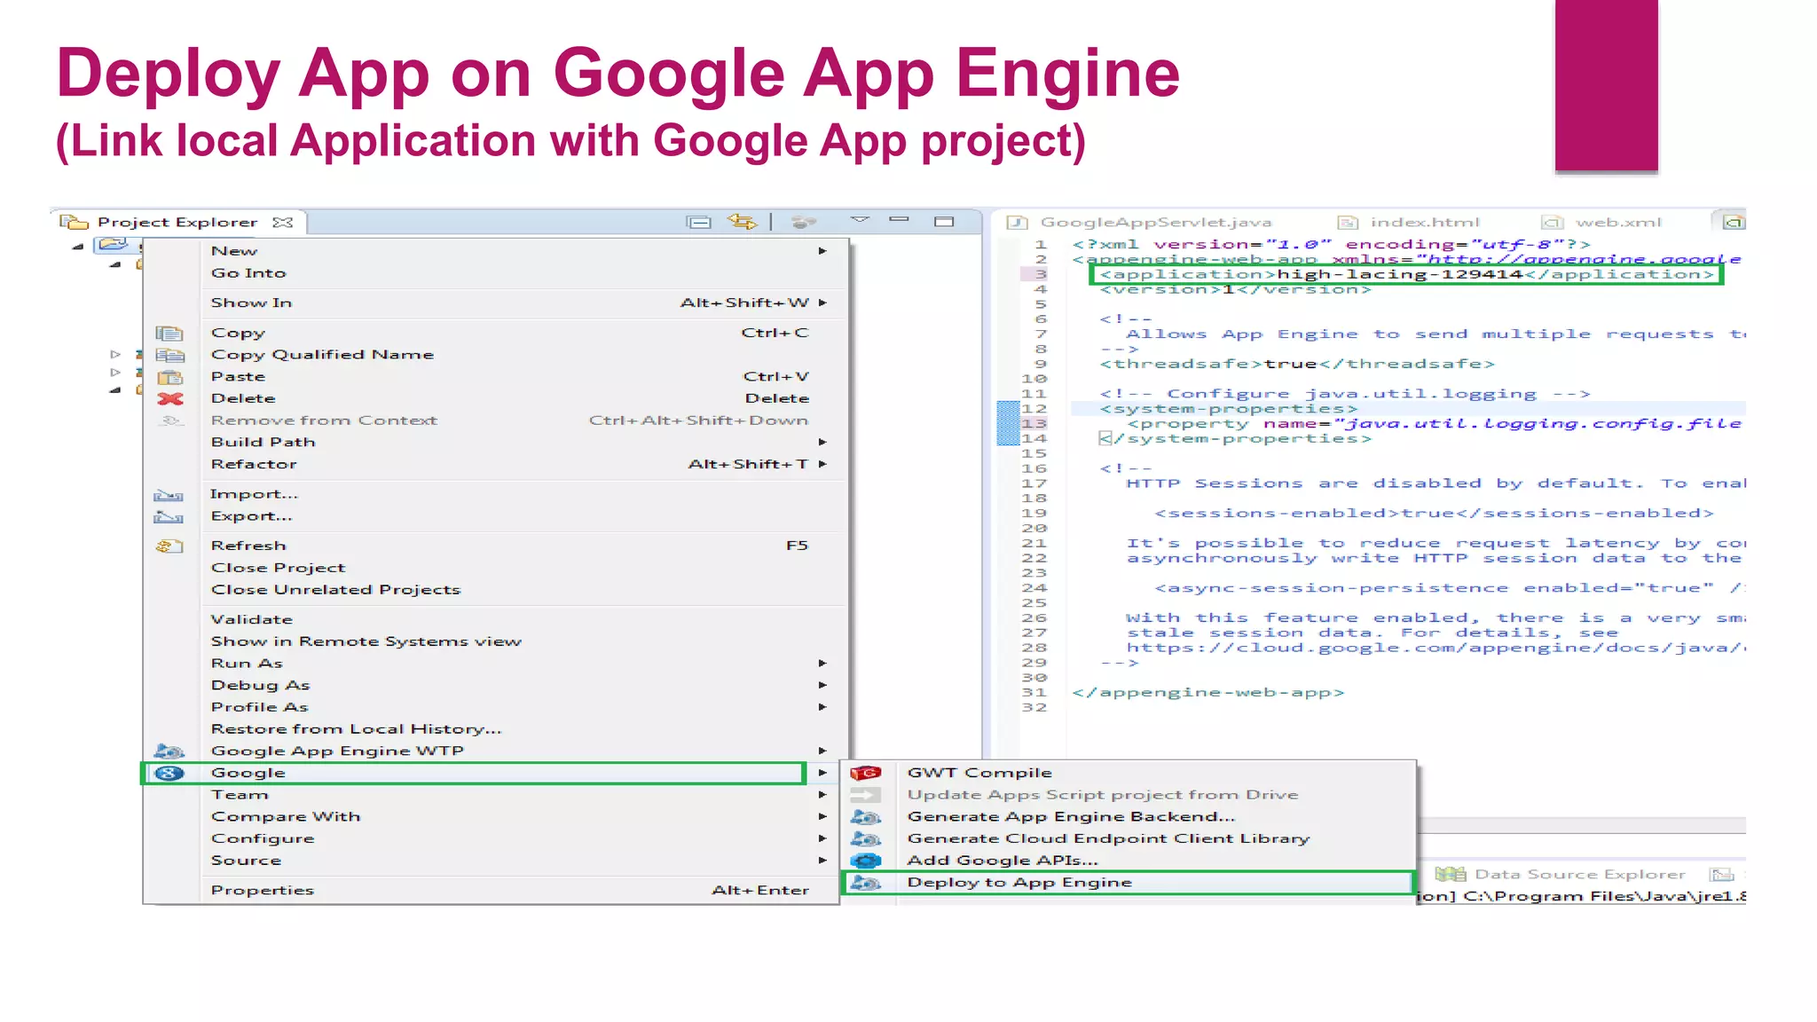Close the Project Explorer tab X

pos(282,222)
